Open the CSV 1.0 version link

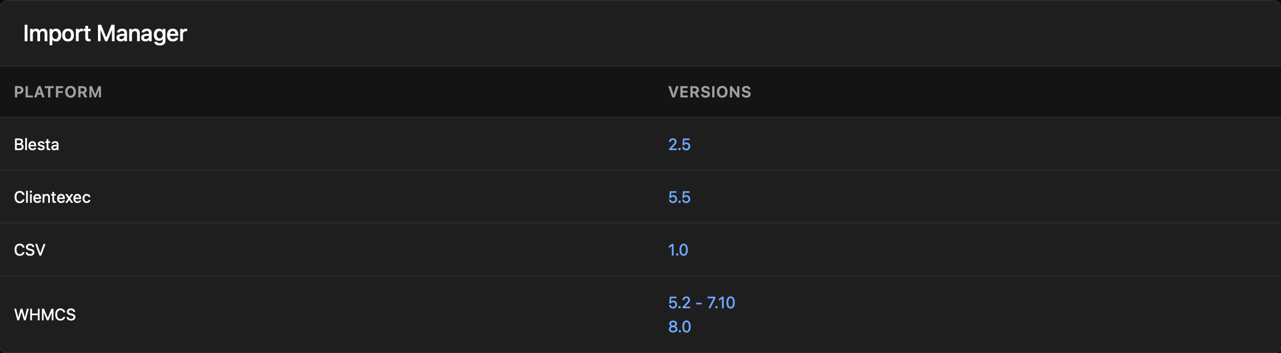point(678,250)
